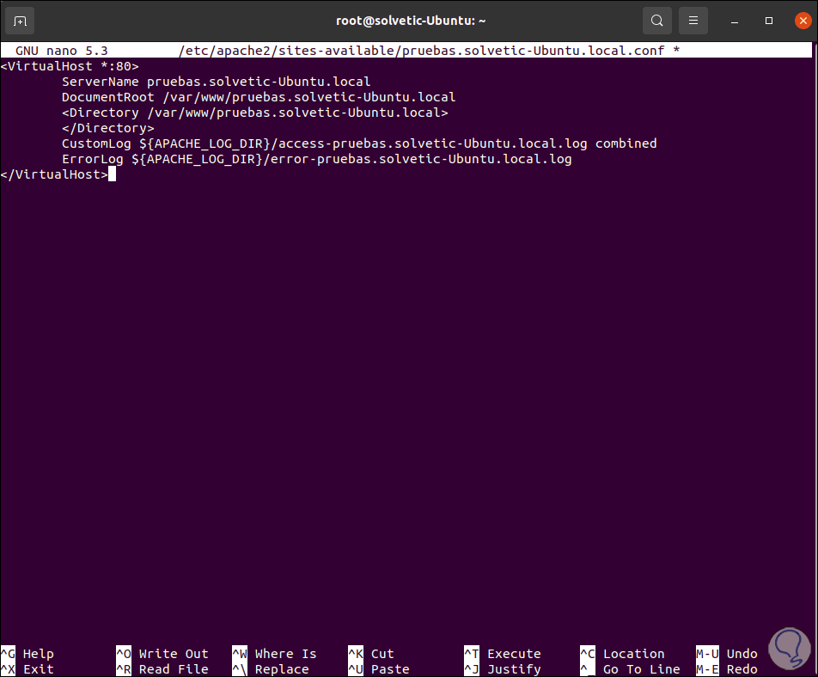Click the M-E Redo shortcut
Viewport: 818px width, 677px height.
tap(727, 669)
